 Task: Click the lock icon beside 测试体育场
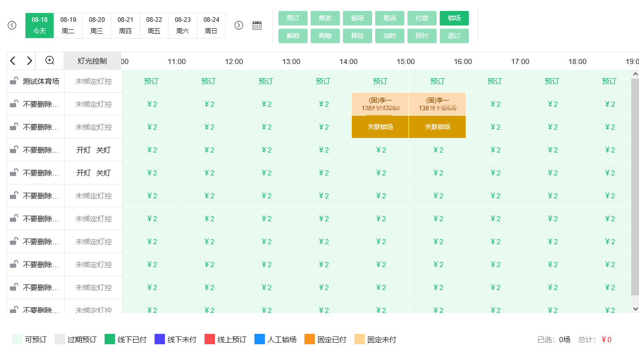pyautogui.click(x=14, y=81)
